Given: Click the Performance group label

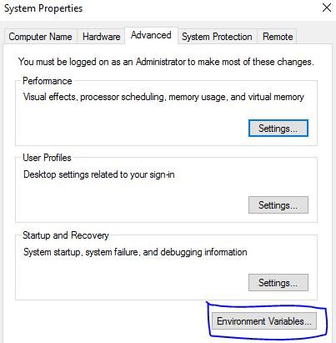Looking at the screenshot, I should click(x=48, y=81).
